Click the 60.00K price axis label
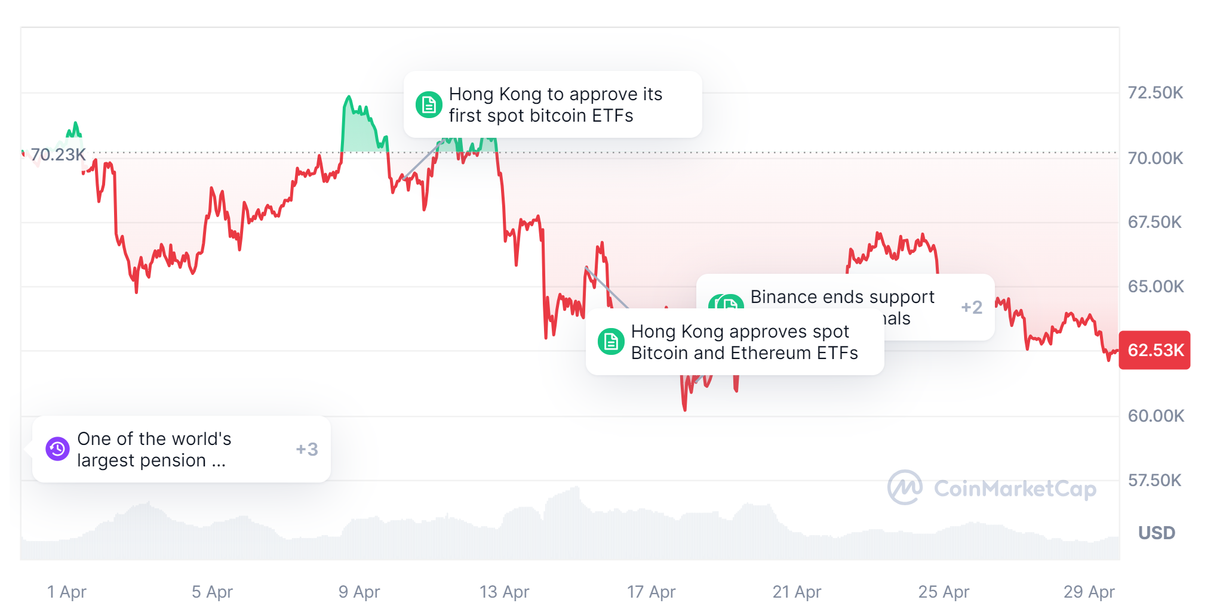Image resolution: width=1223 pixels, height=606 pixels. (1156, 416)
